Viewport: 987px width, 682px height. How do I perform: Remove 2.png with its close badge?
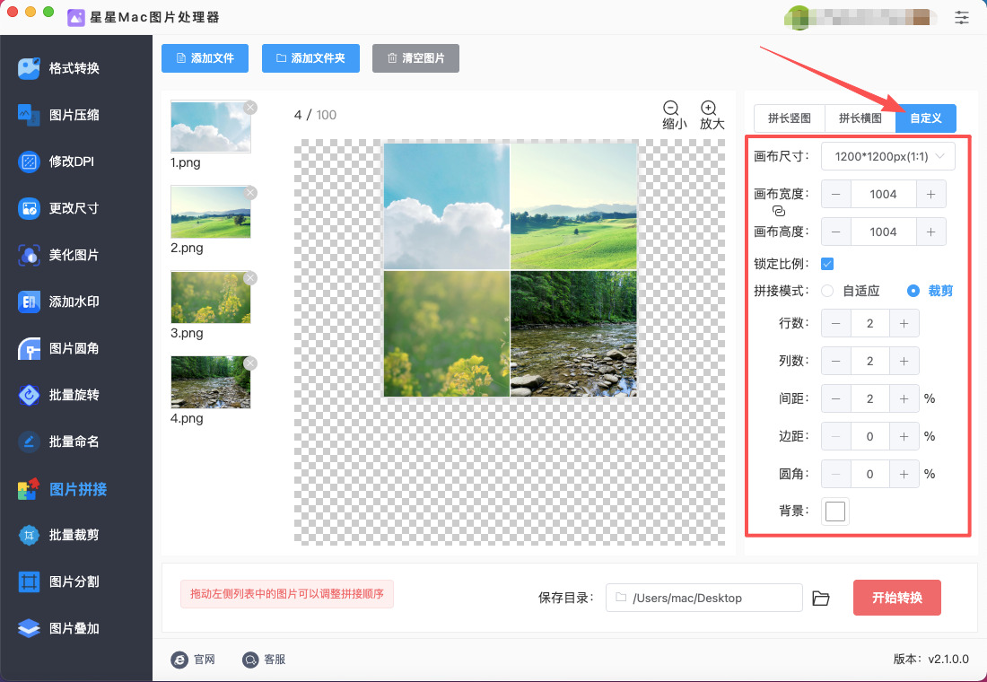tap(250, 193)
